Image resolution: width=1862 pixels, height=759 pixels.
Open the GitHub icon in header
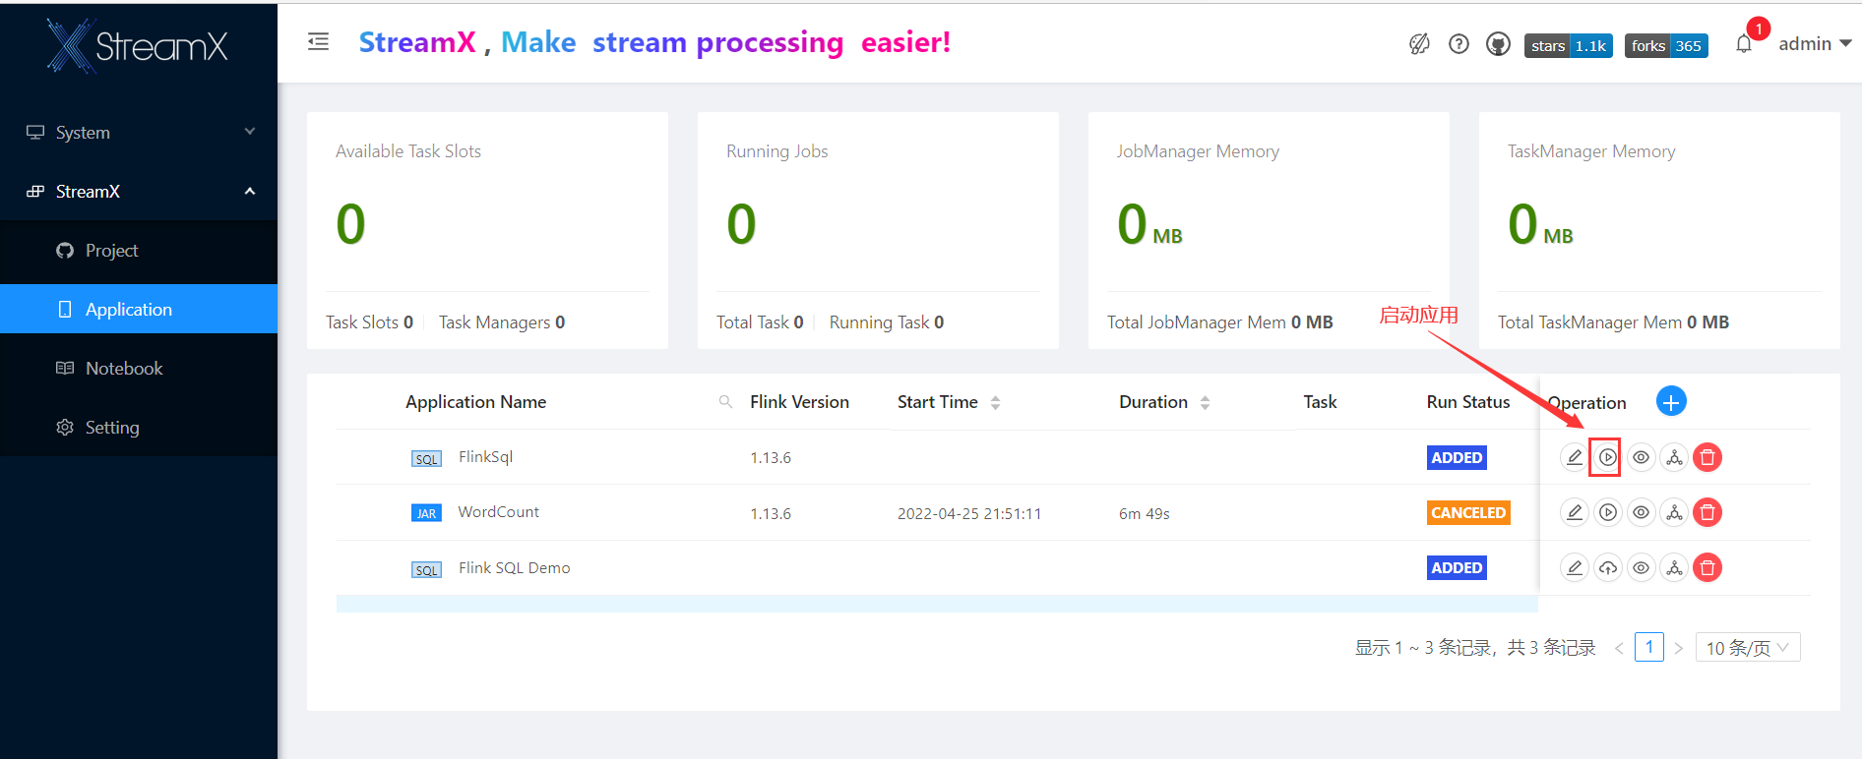pos(1498,43)
